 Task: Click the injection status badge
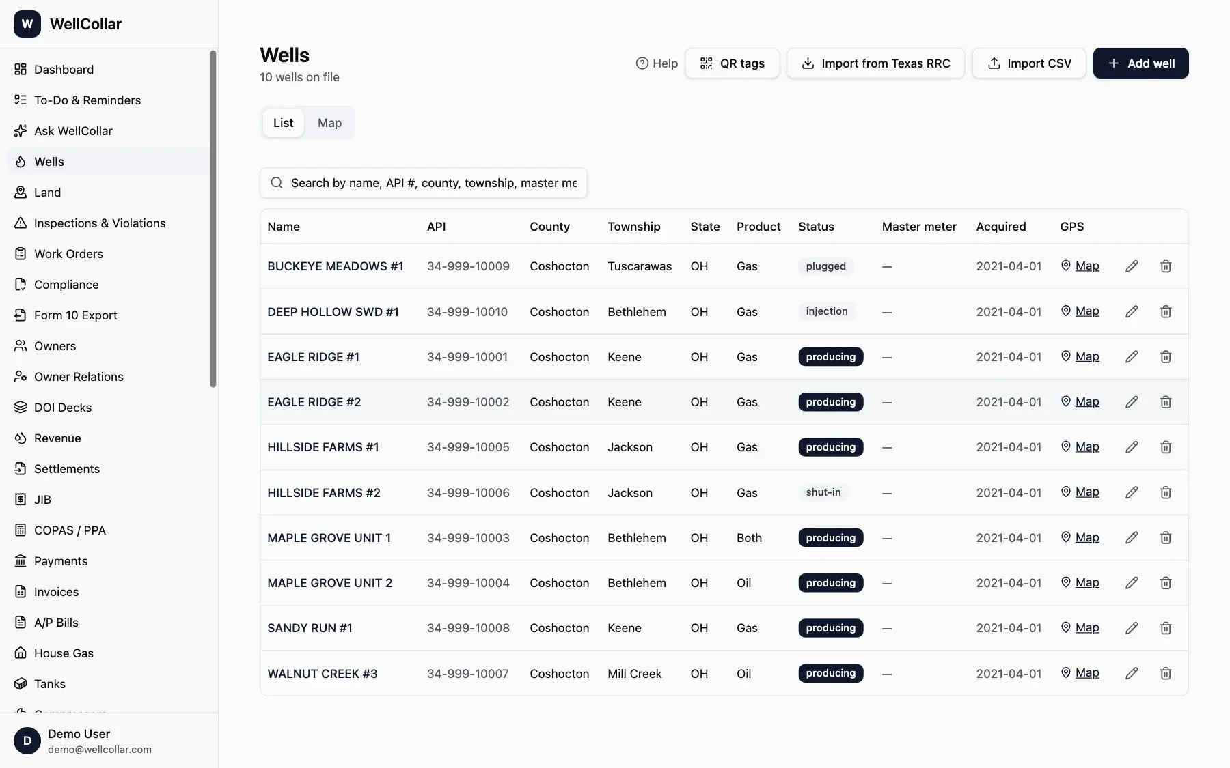point(827,311)
